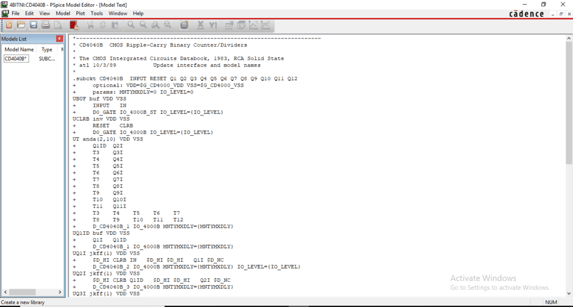
Task: Open the Window menu
Action: tap(117, 14)
